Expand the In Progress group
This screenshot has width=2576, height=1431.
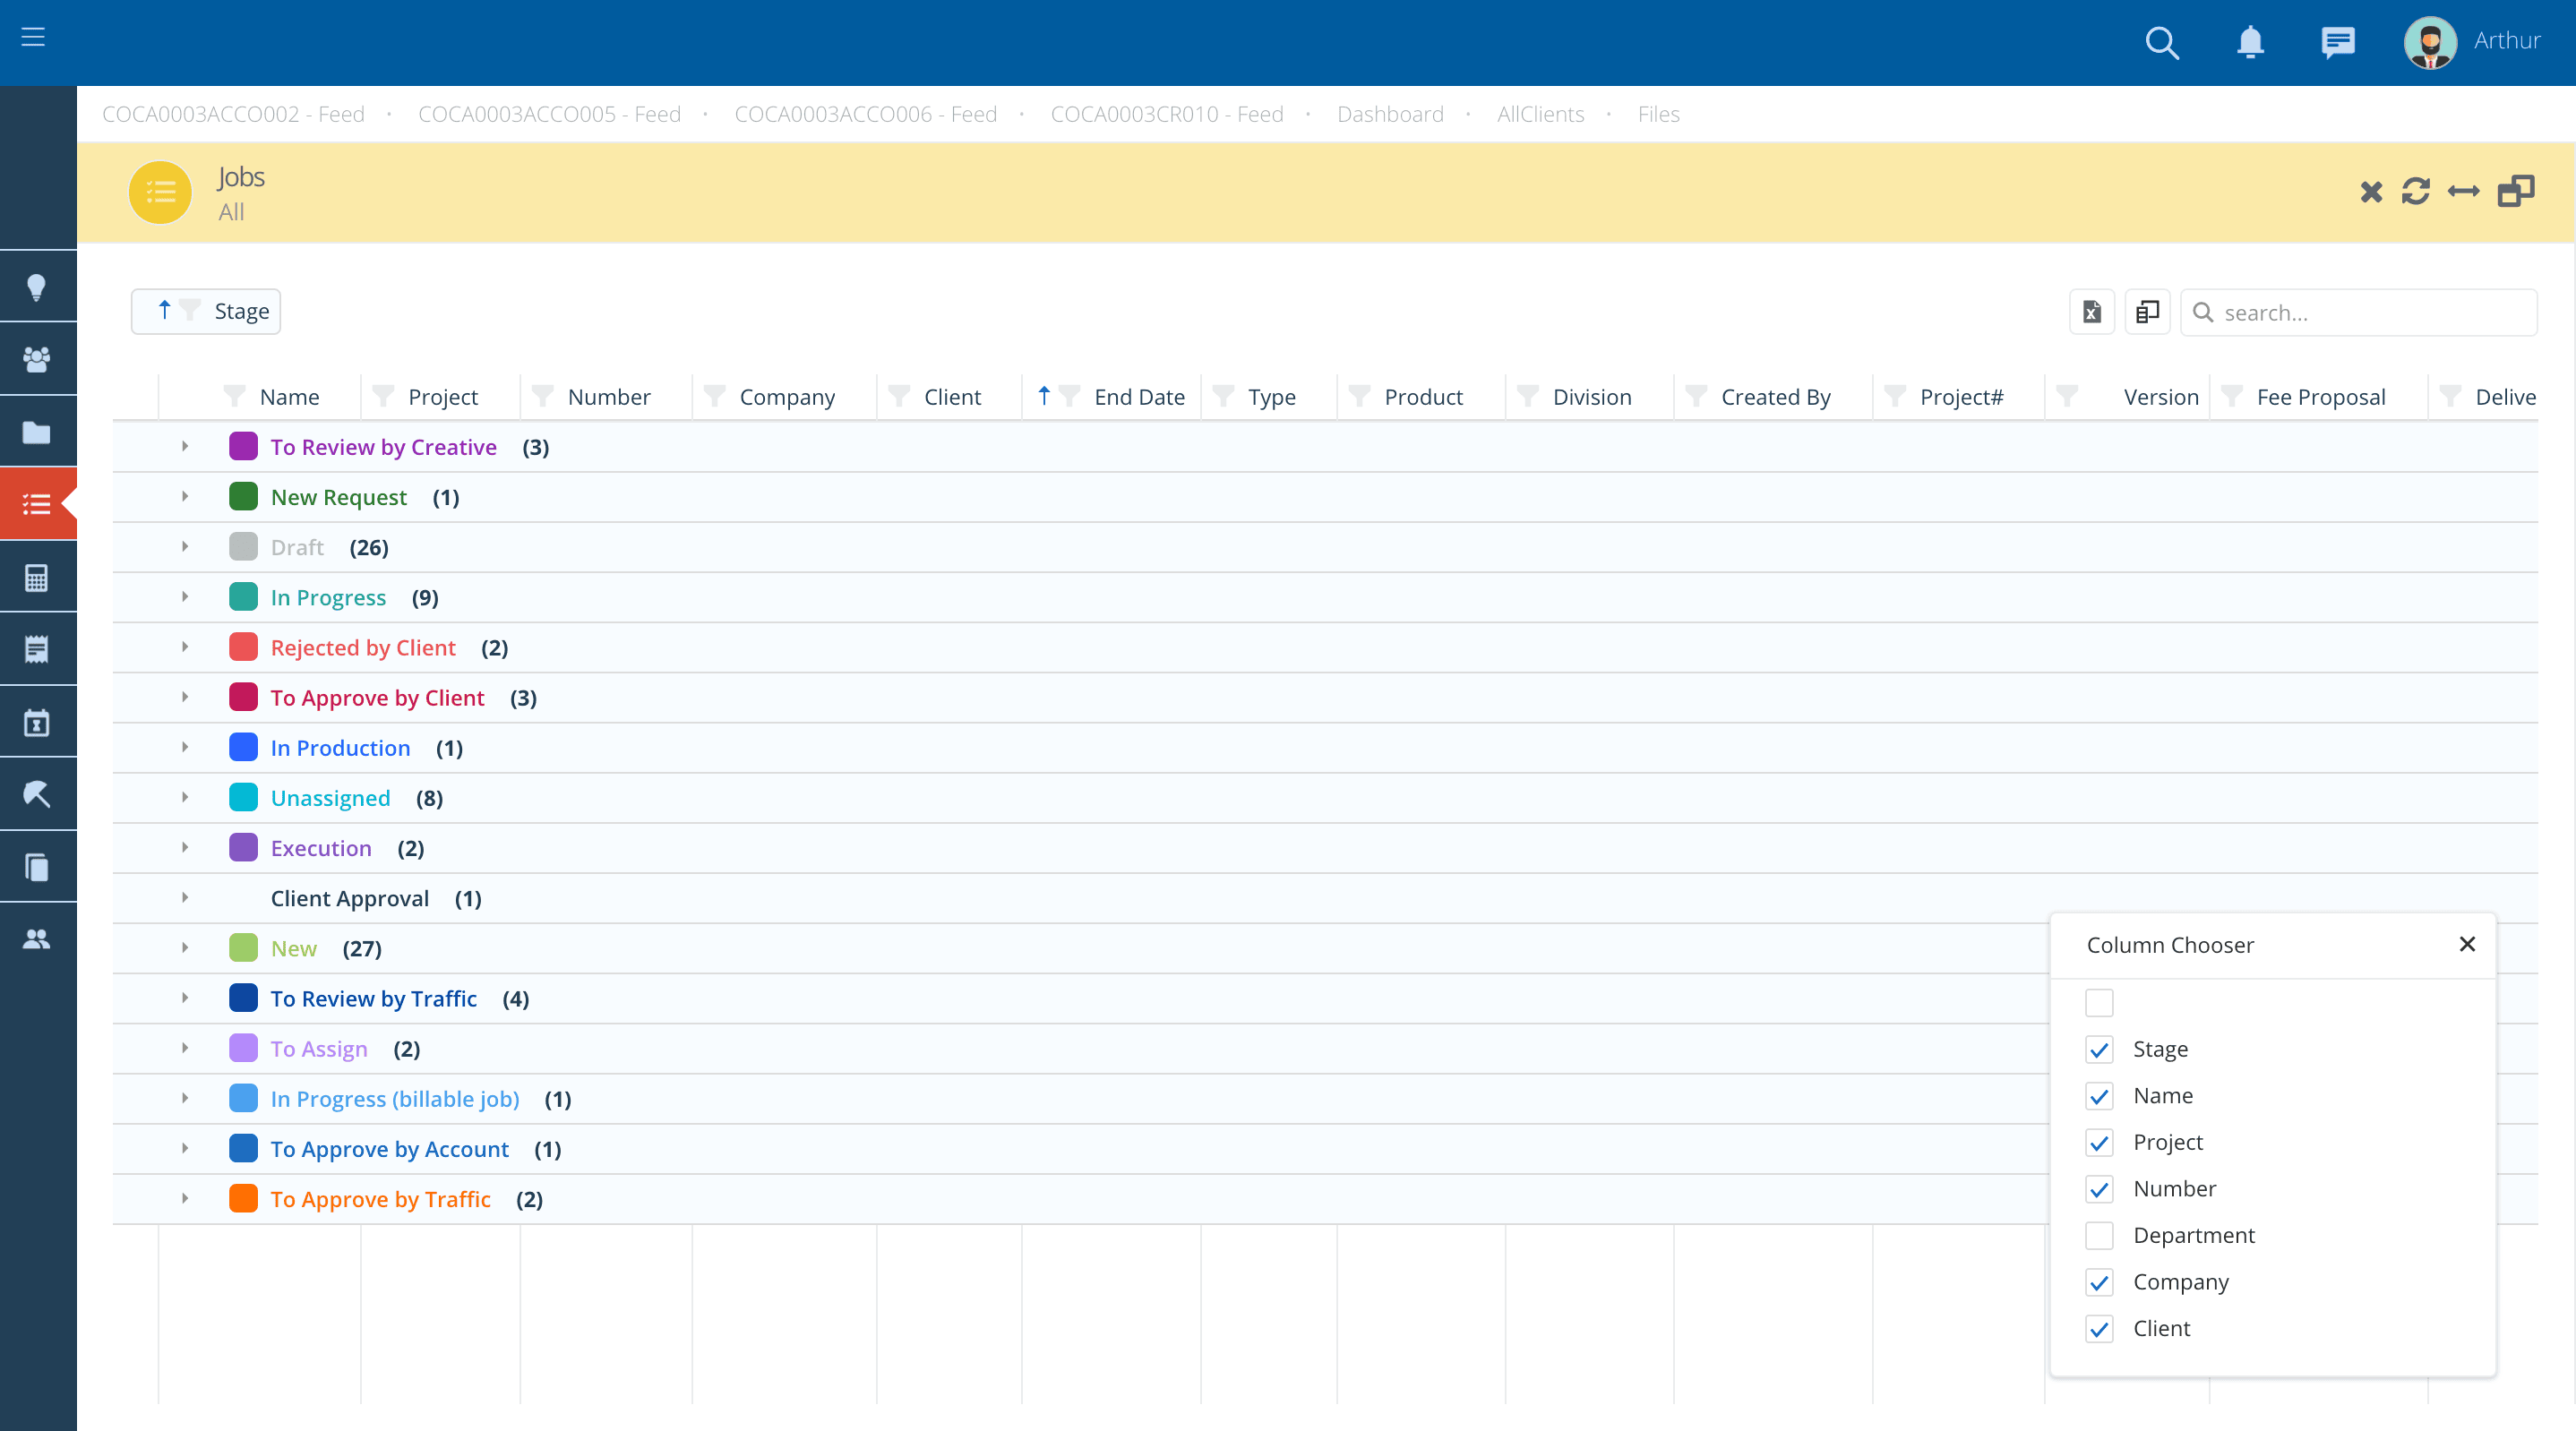[185, 597]
